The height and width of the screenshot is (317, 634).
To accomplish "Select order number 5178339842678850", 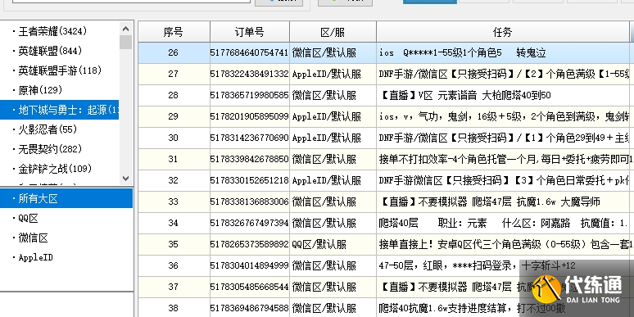I will click(250, 159).
